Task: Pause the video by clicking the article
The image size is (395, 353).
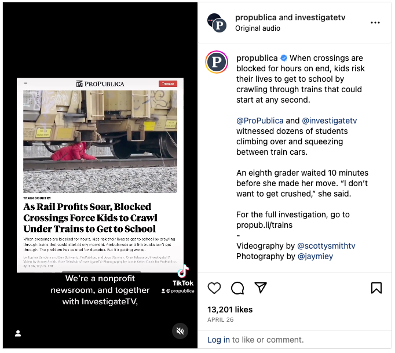Action: pos(100,174)
